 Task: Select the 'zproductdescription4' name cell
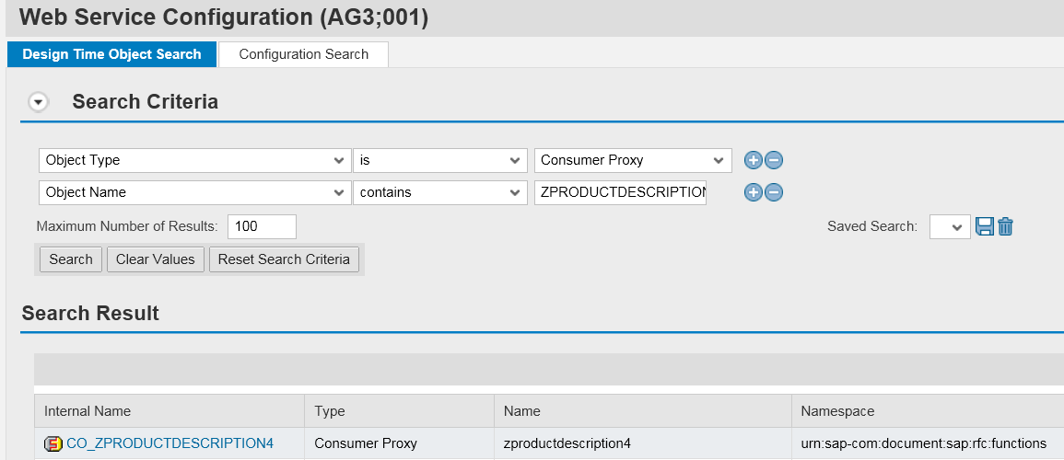pos(643,443)
